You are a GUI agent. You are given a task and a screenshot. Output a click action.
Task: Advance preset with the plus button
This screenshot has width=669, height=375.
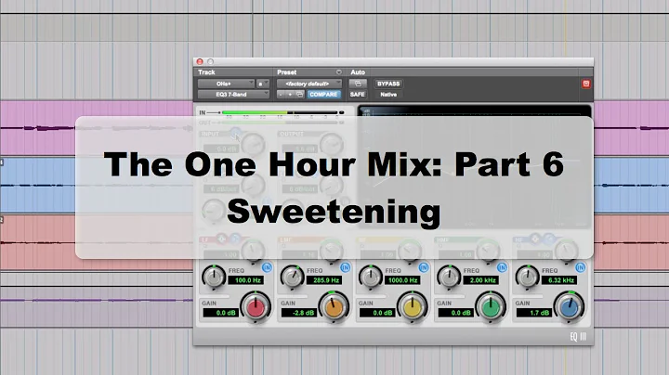pyautogui.click(x=290, y=94)
